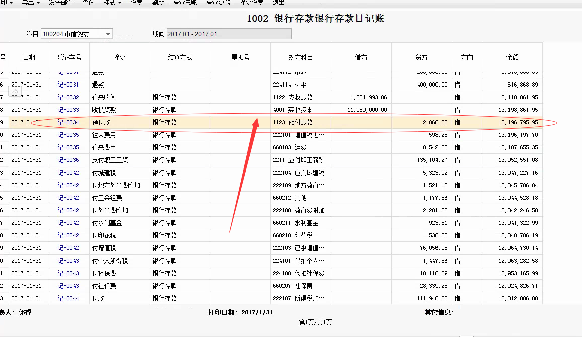The height and width of the screenshot is (337, 582).
Task: Click the 期间 field showing 2017.01 - 2017.01
Action: pyautogui.click(x=229, y=34)
